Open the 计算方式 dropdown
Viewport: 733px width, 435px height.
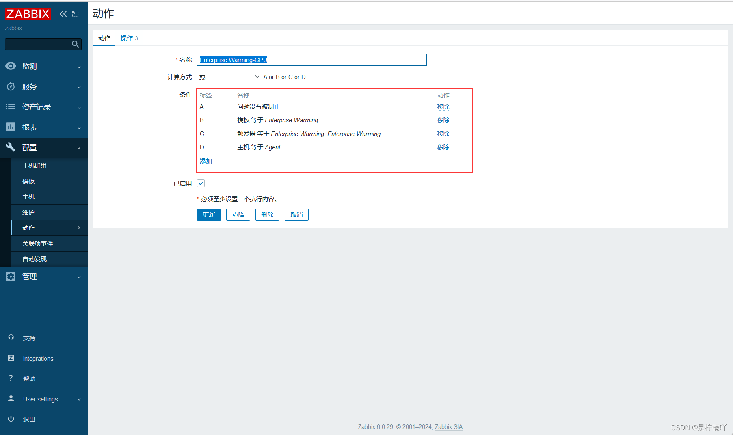pyautogui.click(x=229, y=77)
